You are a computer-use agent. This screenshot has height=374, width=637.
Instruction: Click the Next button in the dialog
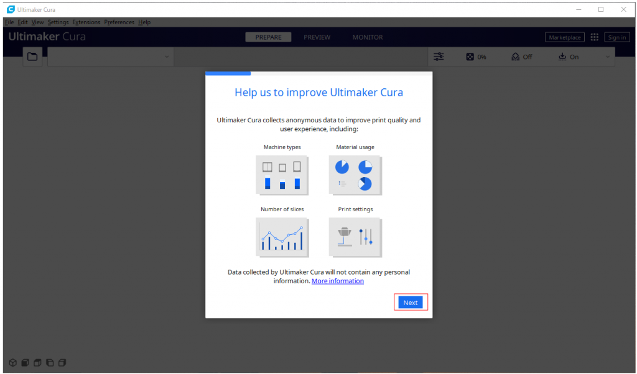click(411, 303)
